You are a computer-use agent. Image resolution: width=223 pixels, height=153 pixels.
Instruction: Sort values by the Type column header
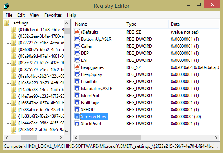(146, 24)
